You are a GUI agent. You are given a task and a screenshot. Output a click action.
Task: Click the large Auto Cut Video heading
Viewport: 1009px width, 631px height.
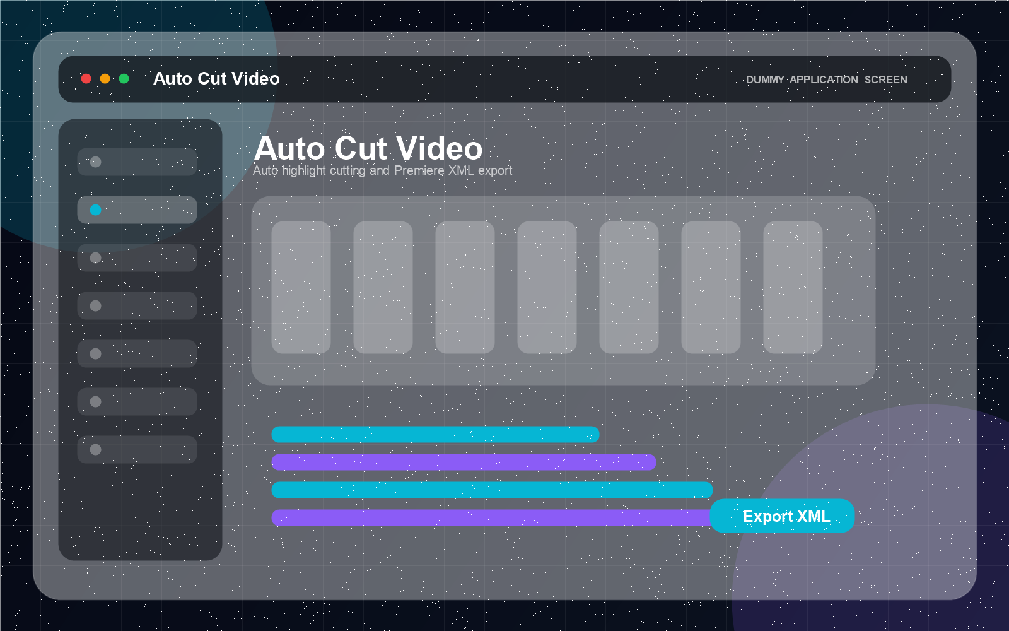point(368,148)
